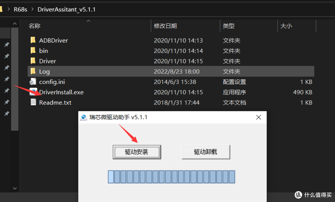Viewport: 335px width, 202px height.
Task: Click the pin icon beside ADBDriver row
Action: (7, 44)
